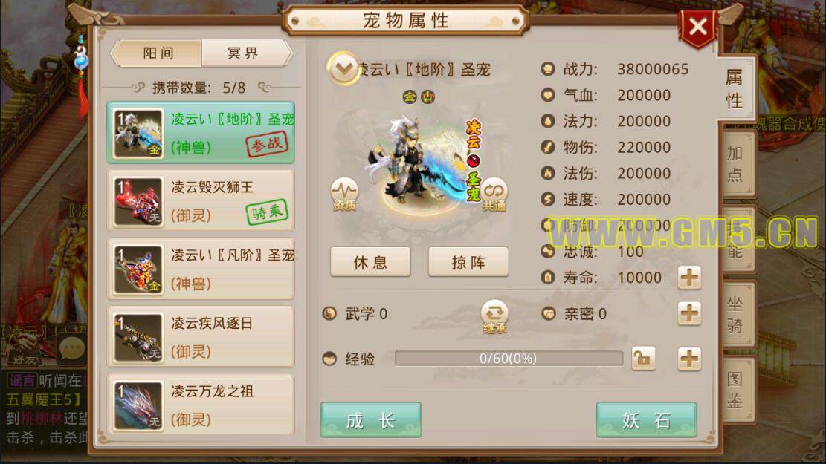Toggle the experience lock icon
826x464 pixels.
pyautogui.click(x=643, y=359)
